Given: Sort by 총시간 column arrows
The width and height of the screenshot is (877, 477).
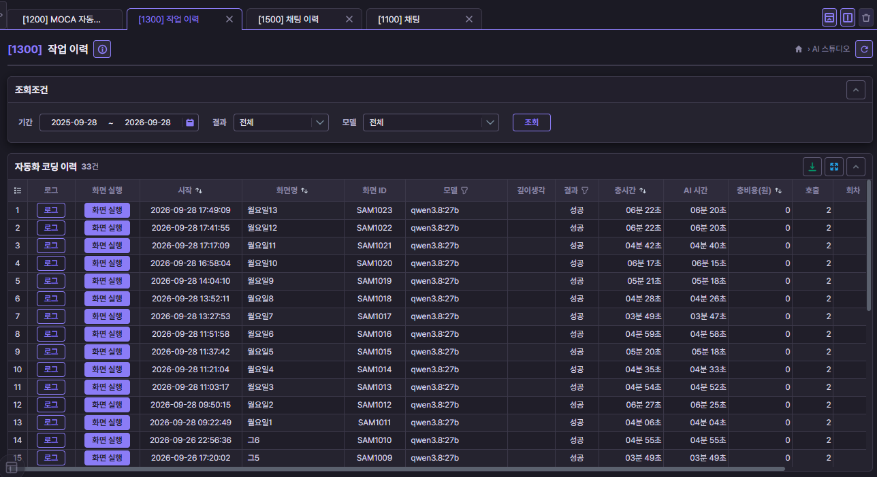Looking at the screenshot, I should 643,191.
